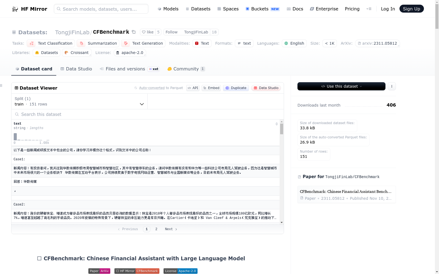This screenshot has height=274, width=439.
Task: Open the Spaces nav item
Action: tap(228, 9)
